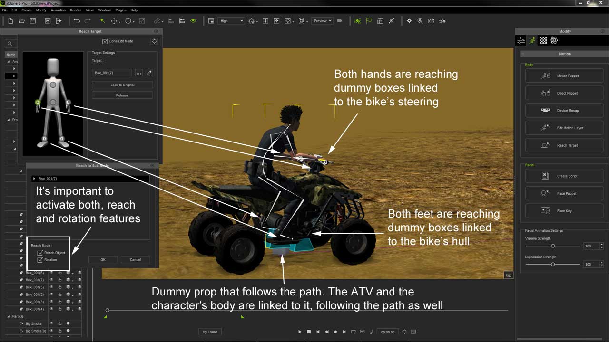Open the atom-shaped Physics tab in Modify panel
The width and height of the screenshot is (609, 342).
[x=554, y=40]
